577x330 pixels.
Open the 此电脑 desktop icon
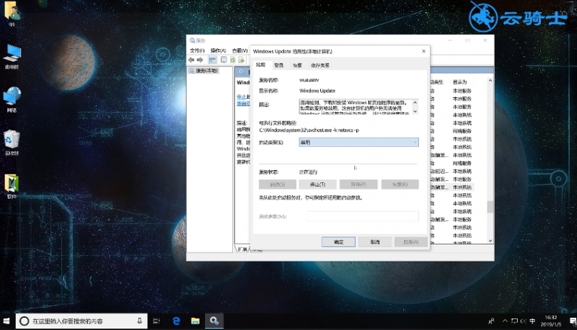(x=12, y=57)
